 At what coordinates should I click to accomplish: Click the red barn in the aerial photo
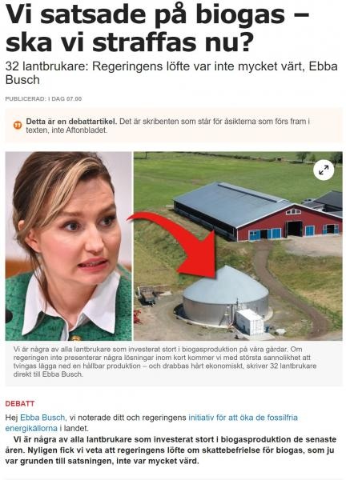(259, 211)
